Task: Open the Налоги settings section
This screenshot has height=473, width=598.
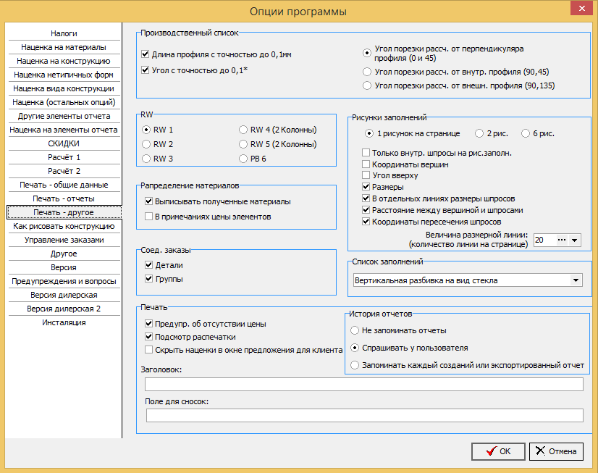Action: click(64, 33)
